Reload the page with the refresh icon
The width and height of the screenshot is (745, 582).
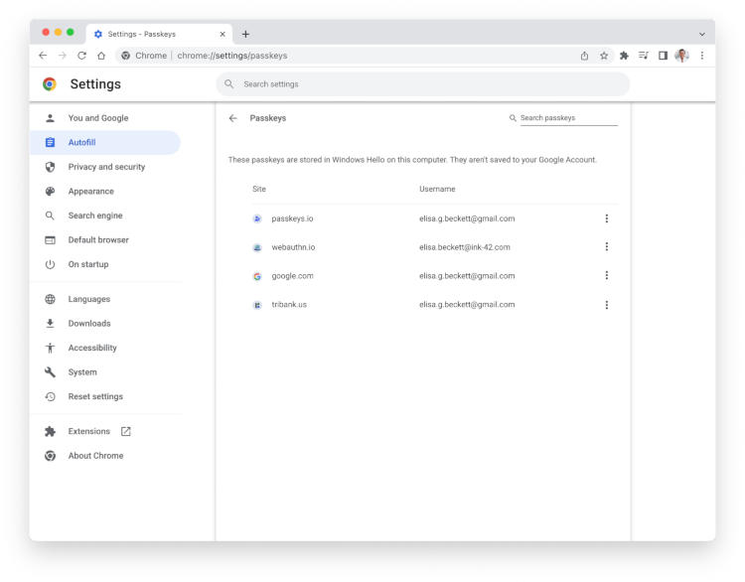[81, 56]
